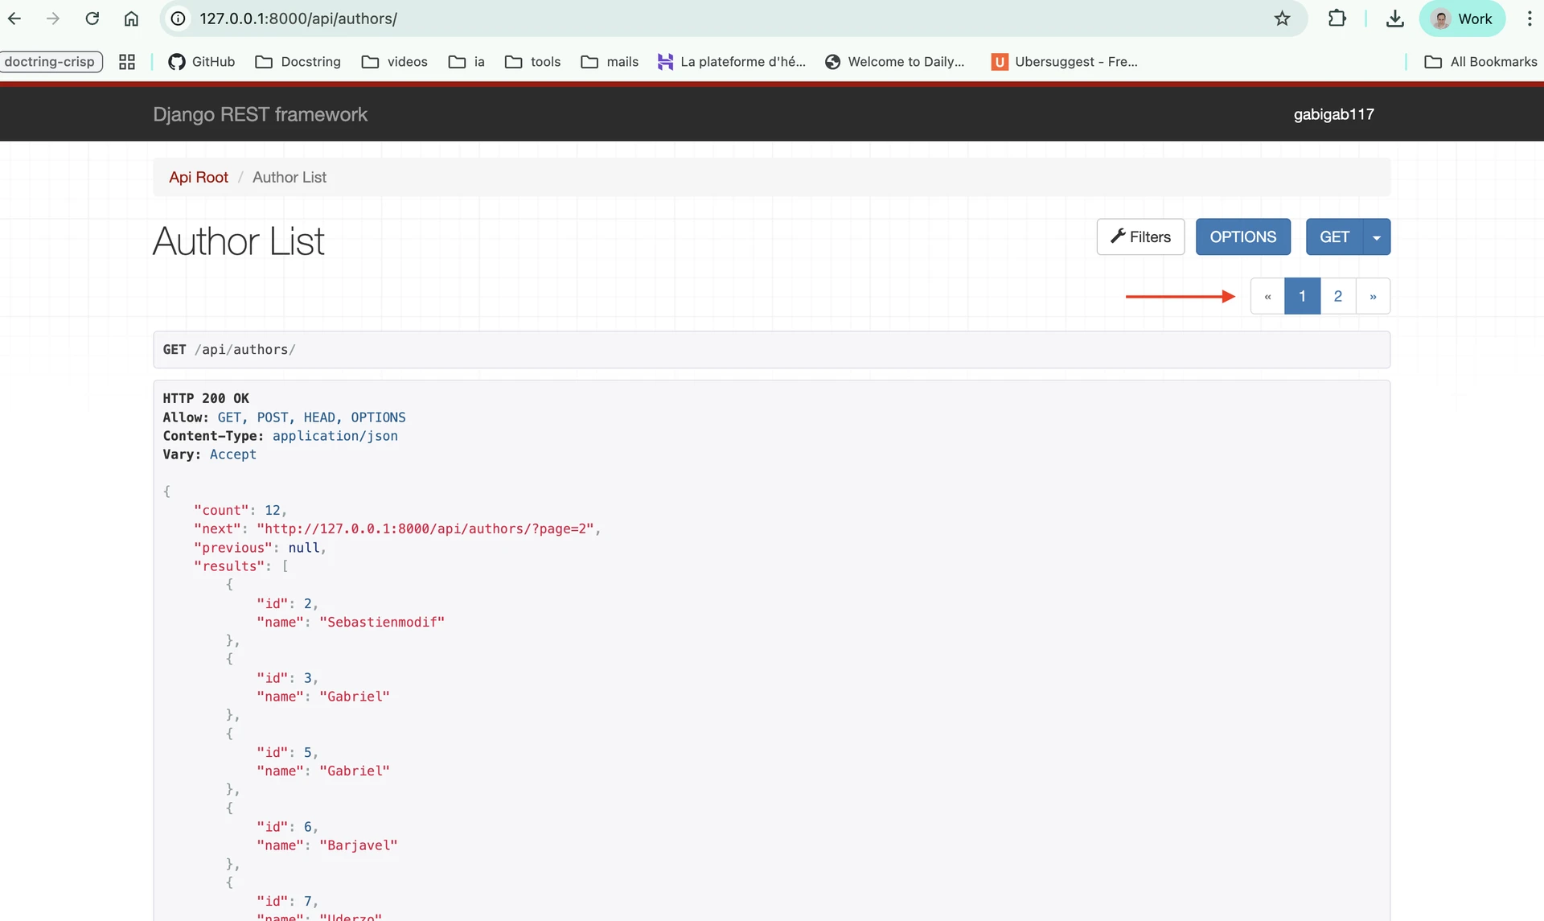Navigate to Api Root breadcrumb
The width and height of the screenshot is (1544, 921).
199,177
